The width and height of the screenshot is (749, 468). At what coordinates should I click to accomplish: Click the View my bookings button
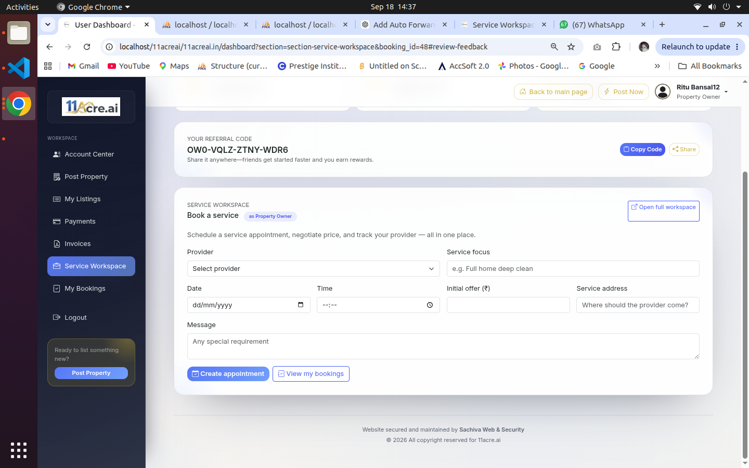pos(311,374)
